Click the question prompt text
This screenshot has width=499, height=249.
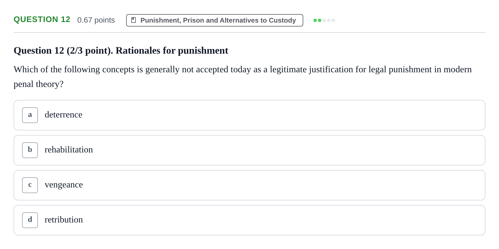pyautogui.click(x=243, y=77)
